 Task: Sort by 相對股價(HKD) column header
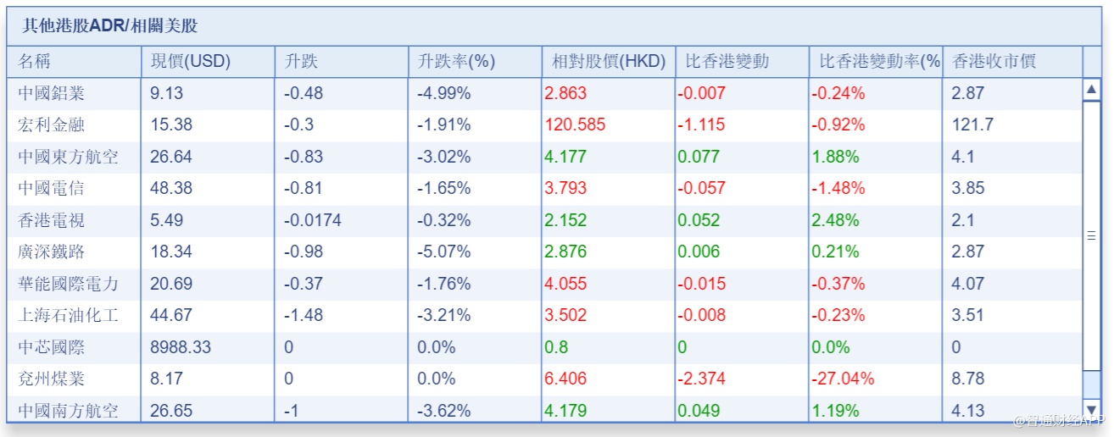pos(608,62)
